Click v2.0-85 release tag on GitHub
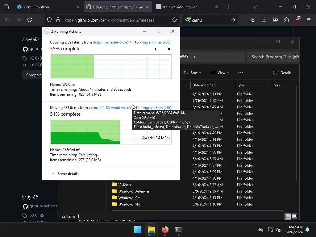This screenshot has height=237, width=316. pos(37,215)
